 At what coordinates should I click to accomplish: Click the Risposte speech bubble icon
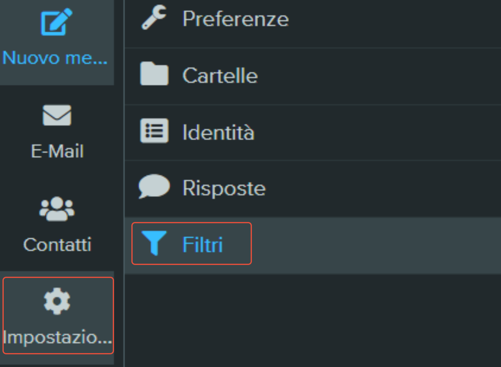coord(154,186)
